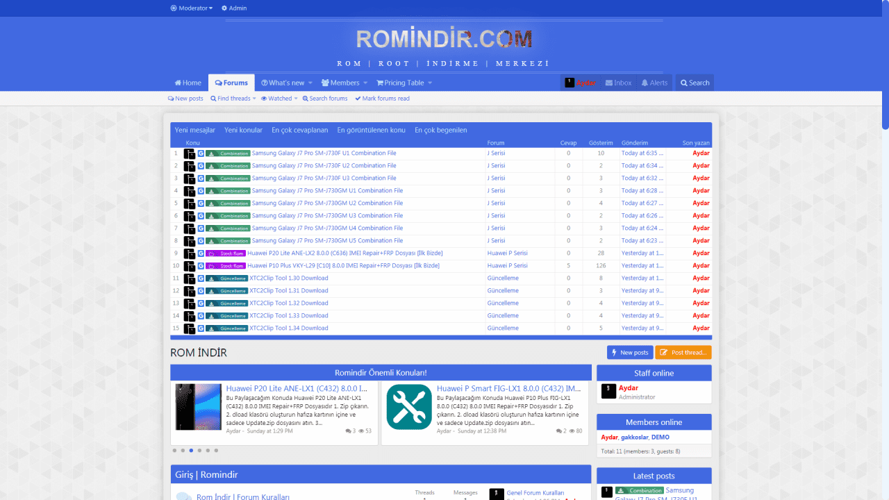Open the Alerts bell notifications
This screenshot has height=500, width=889.
tap(645, 83)
